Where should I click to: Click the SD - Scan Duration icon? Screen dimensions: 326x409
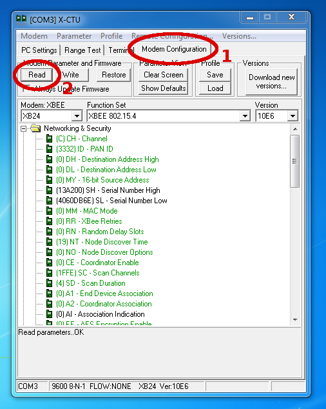pyautogui.click(x=49, y=283)
